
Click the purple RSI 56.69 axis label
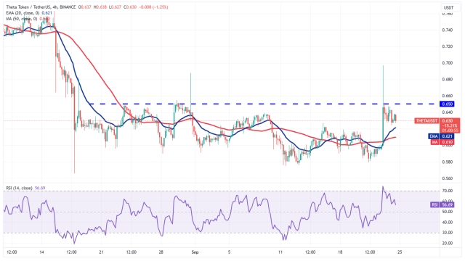442,204
